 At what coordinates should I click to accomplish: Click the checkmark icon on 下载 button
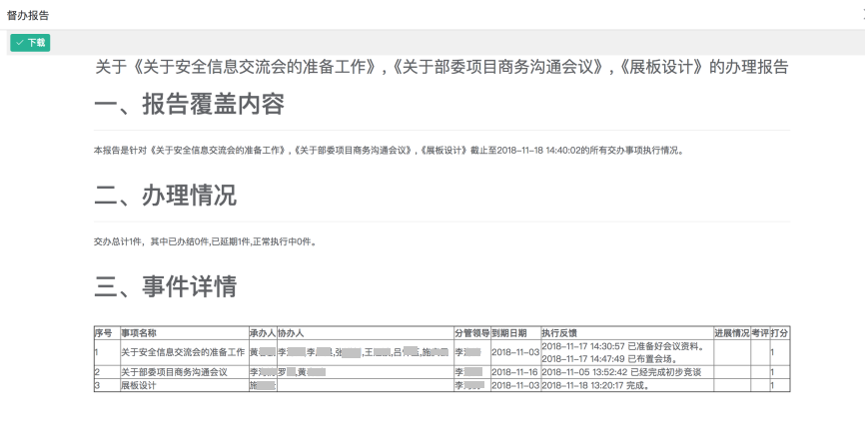click(19, 42)
